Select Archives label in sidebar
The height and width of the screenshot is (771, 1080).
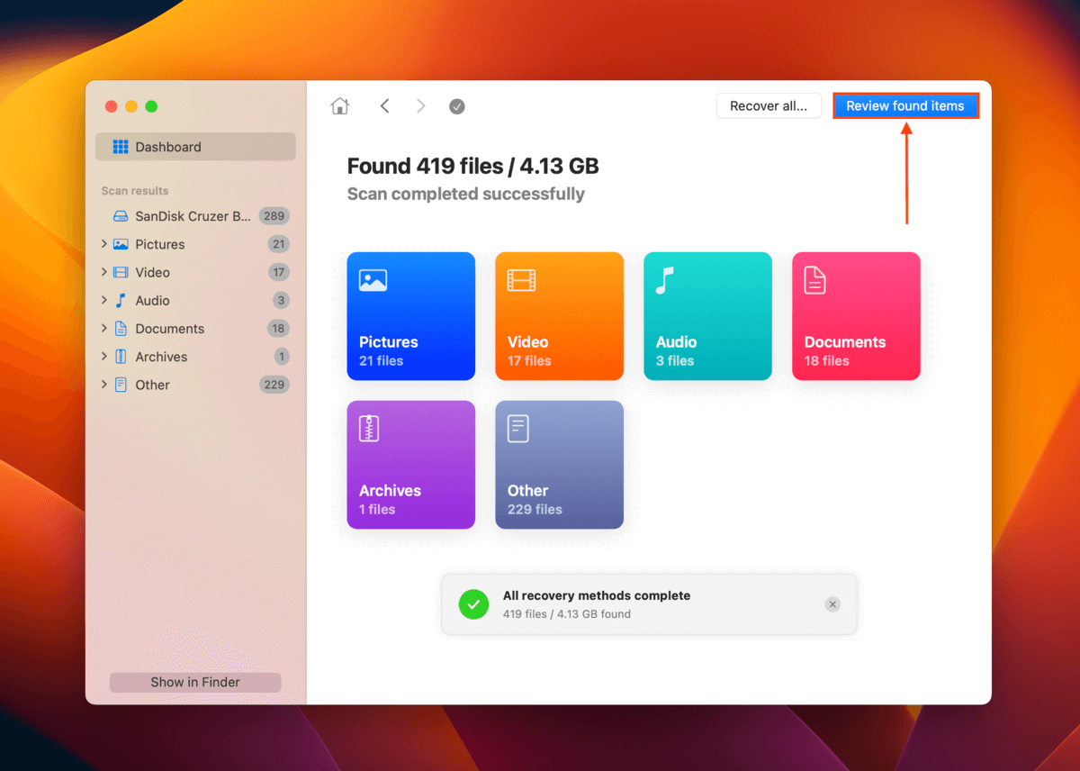coord(162,357)
